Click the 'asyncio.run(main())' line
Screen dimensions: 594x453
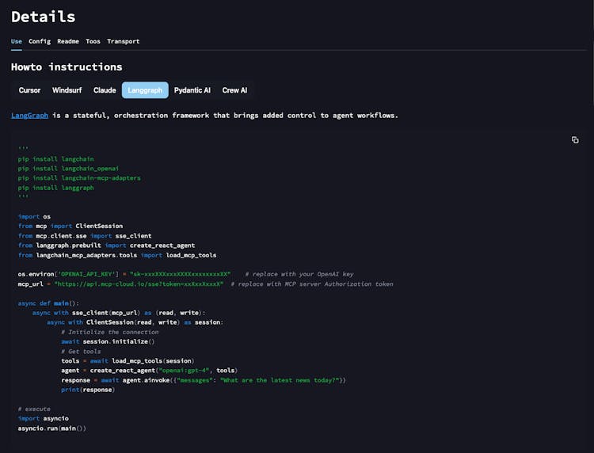click(x=52, y=428)
